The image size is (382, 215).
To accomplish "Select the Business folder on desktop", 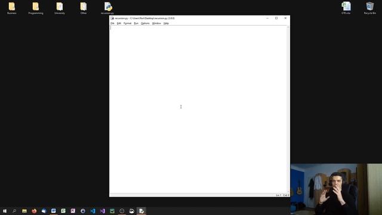I will (12, 8).
